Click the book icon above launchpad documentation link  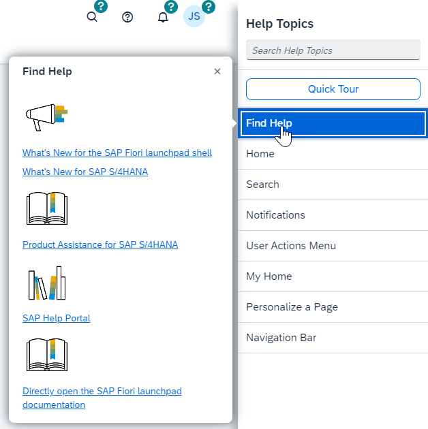[46, 355]
